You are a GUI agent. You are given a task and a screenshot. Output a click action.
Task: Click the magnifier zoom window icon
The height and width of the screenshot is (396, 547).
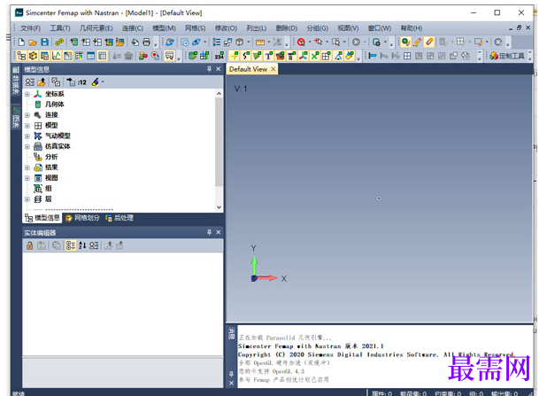pyautogui.click(x=185, y=43)
